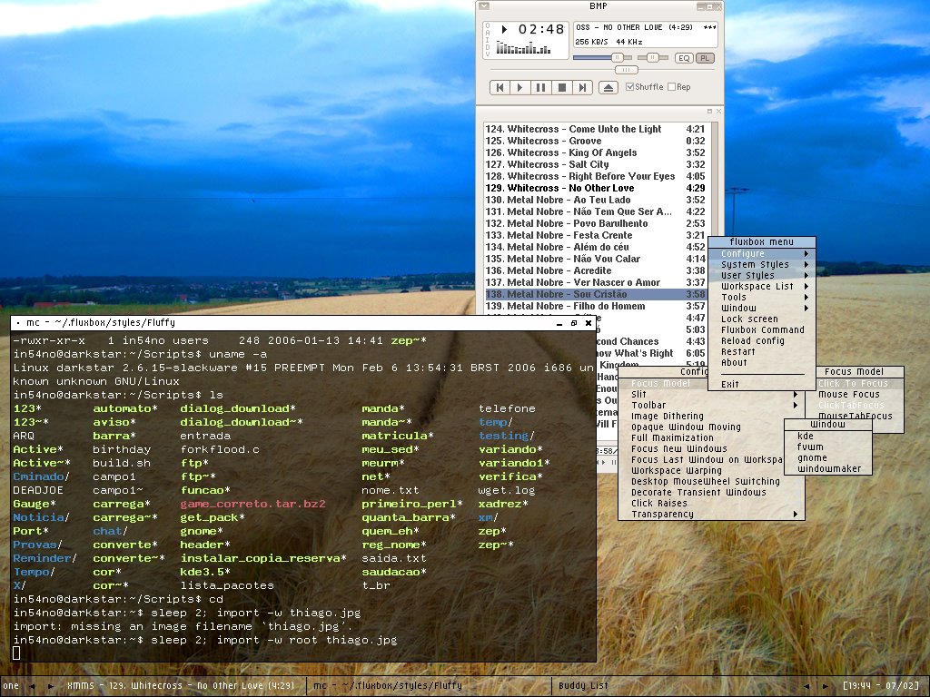Skip to next track in BMP
Image resolution: width=930 pixels, height=697 pixels.
(582, 88)
